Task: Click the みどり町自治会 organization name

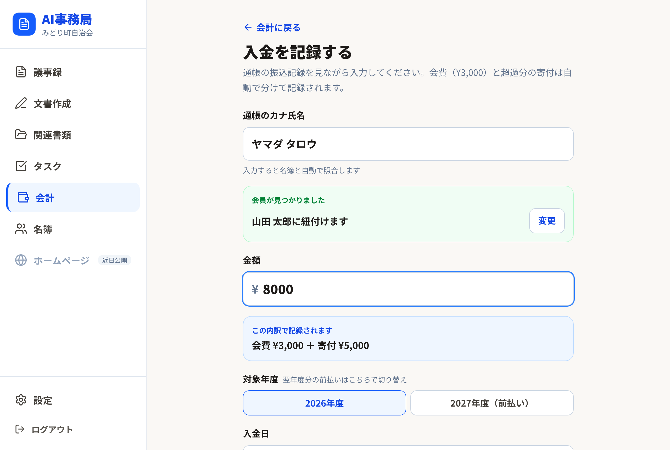Action: (68, 33)
